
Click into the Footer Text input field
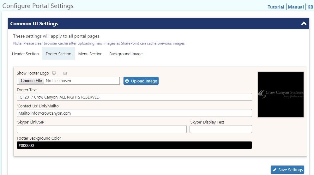[x=134, y=97]
